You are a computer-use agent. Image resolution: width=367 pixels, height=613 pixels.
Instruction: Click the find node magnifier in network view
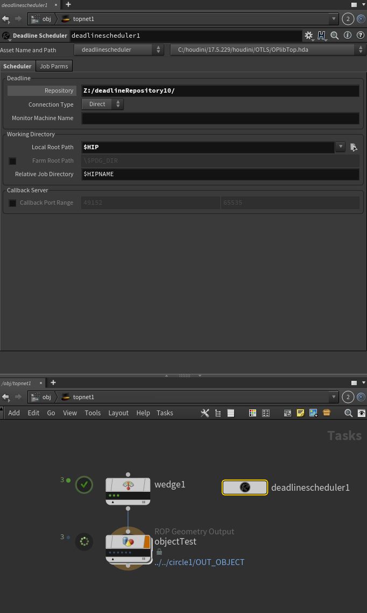pyautogui.click(x=348, y=413)
